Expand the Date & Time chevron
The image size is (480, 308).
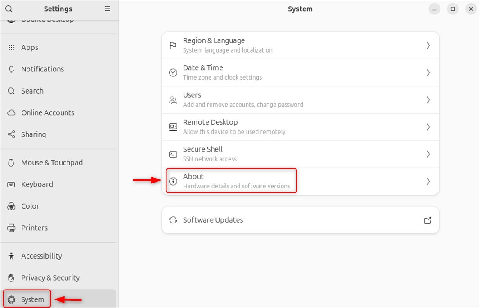[427, 72]
